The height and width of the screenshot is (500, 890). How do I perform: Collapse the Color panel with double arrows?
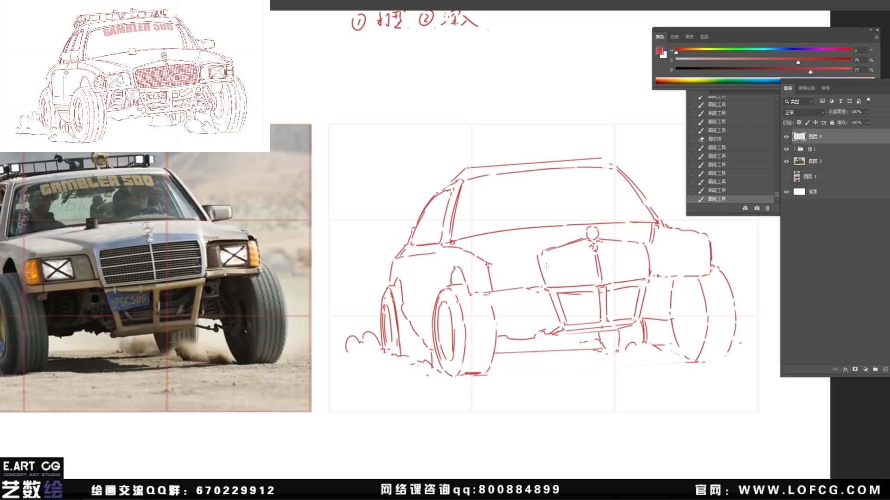870,30
